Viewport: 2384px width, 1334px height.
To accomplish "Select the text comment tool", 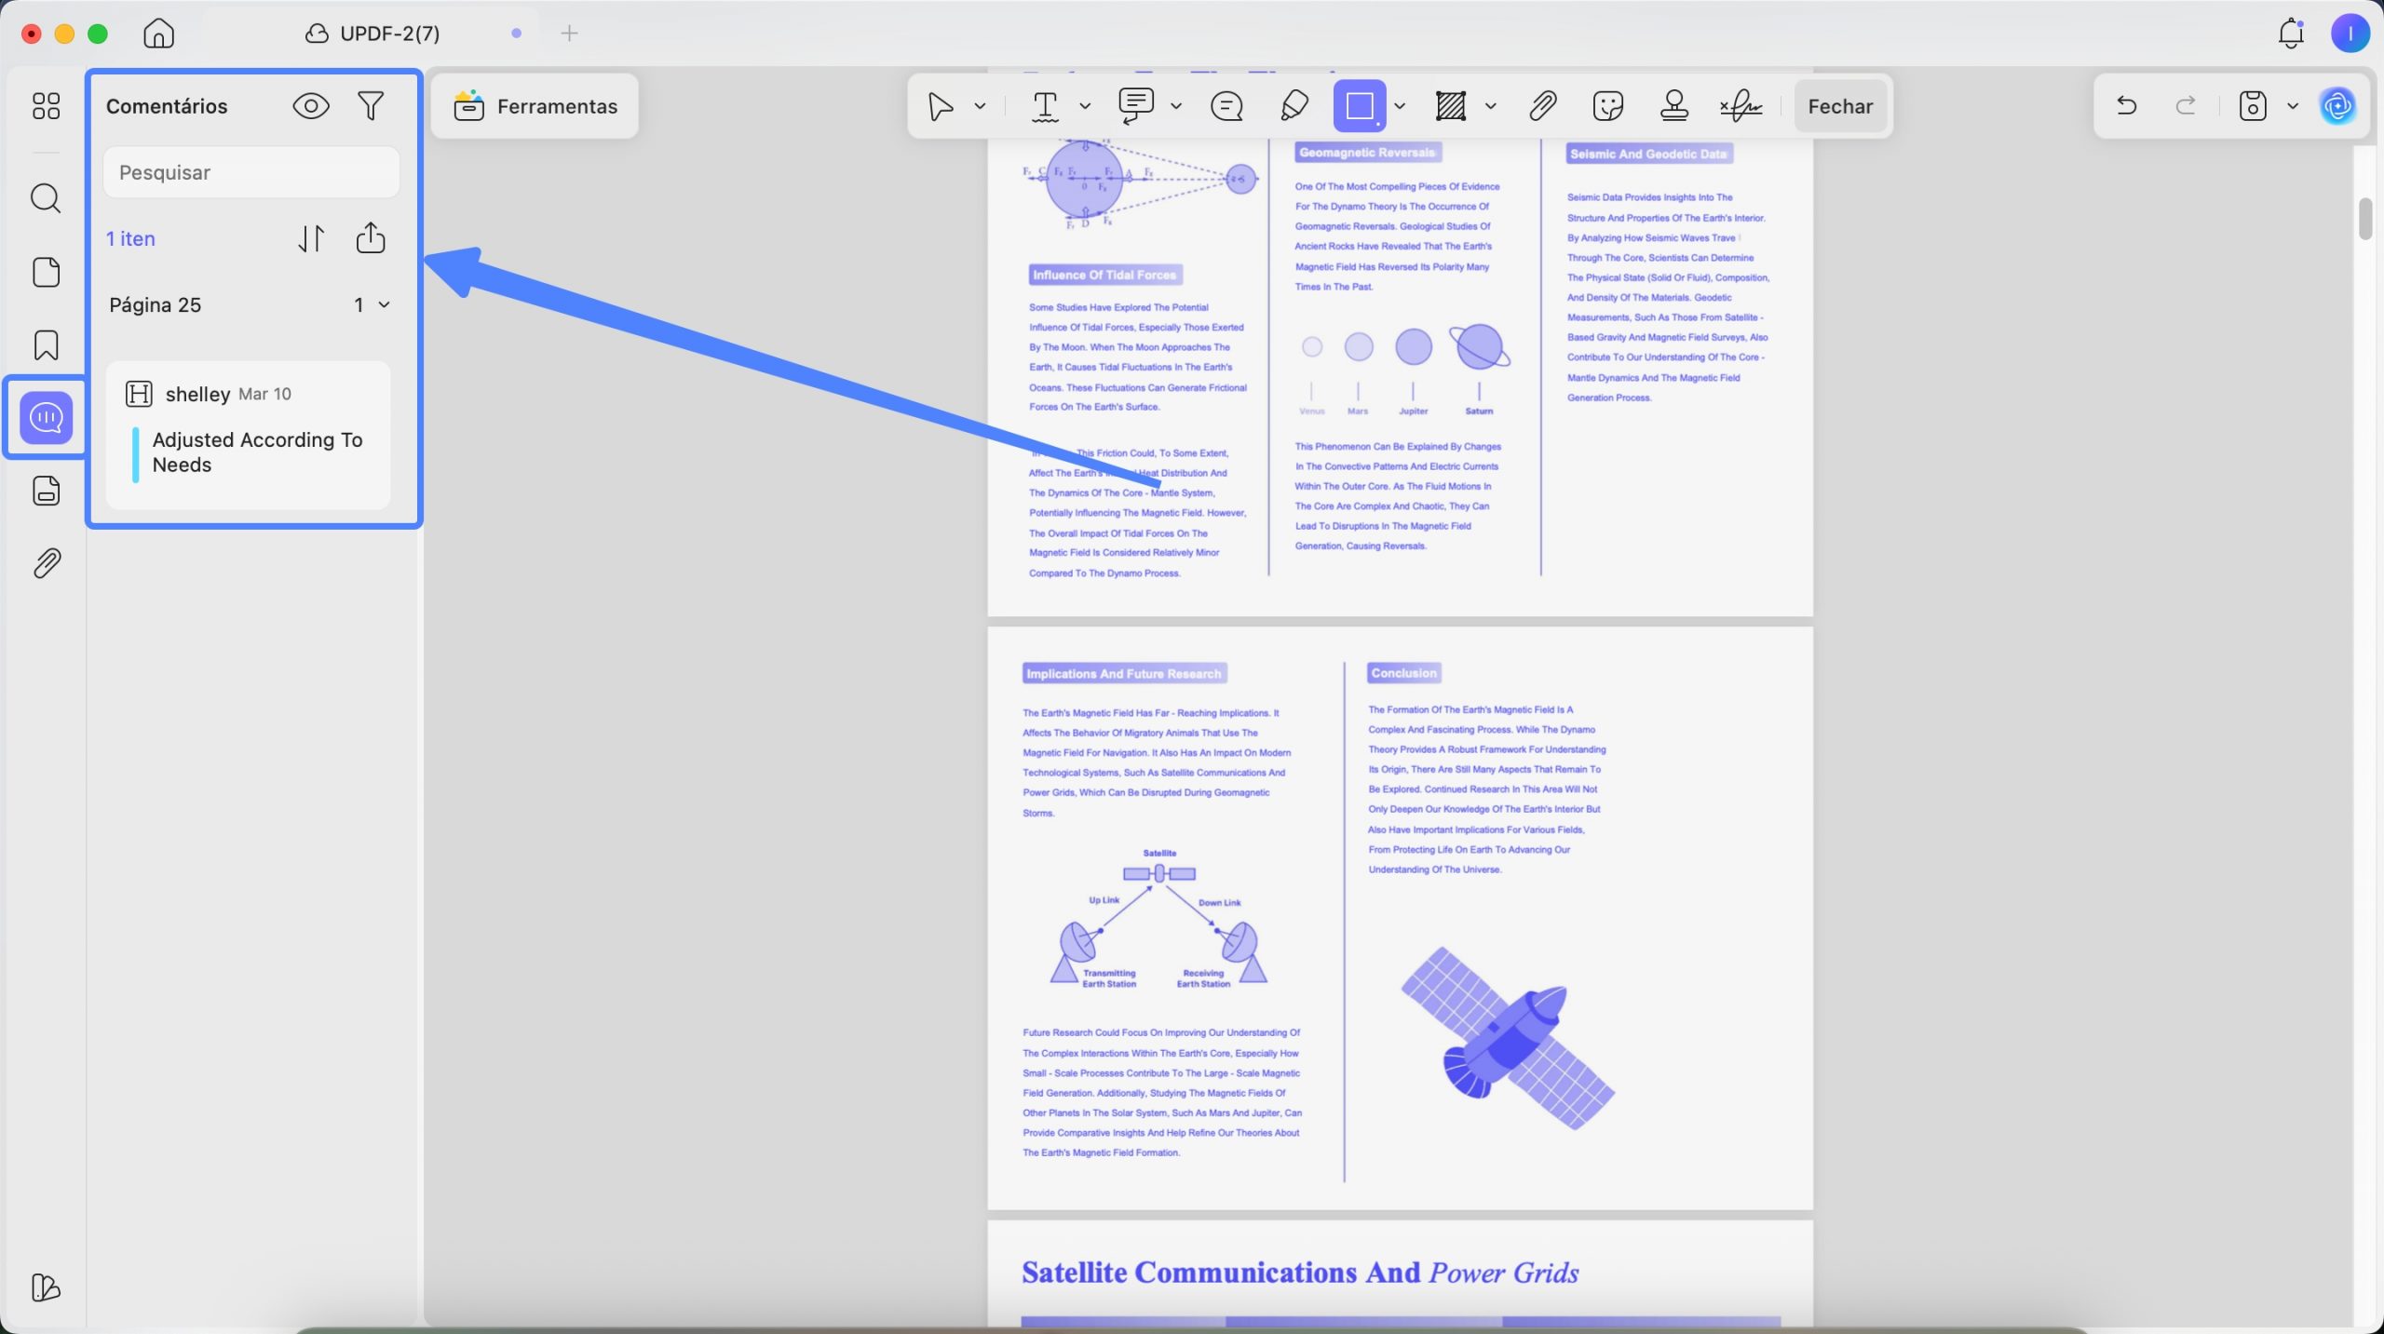I will coord(1046,106).
